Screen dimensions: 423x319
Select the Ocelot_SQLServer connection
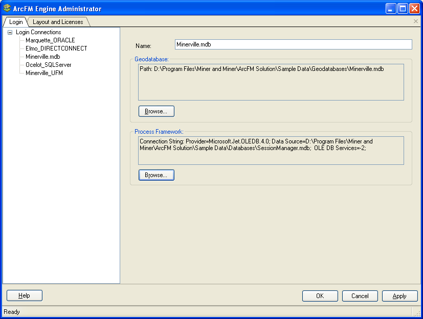(x=48, y=65)
